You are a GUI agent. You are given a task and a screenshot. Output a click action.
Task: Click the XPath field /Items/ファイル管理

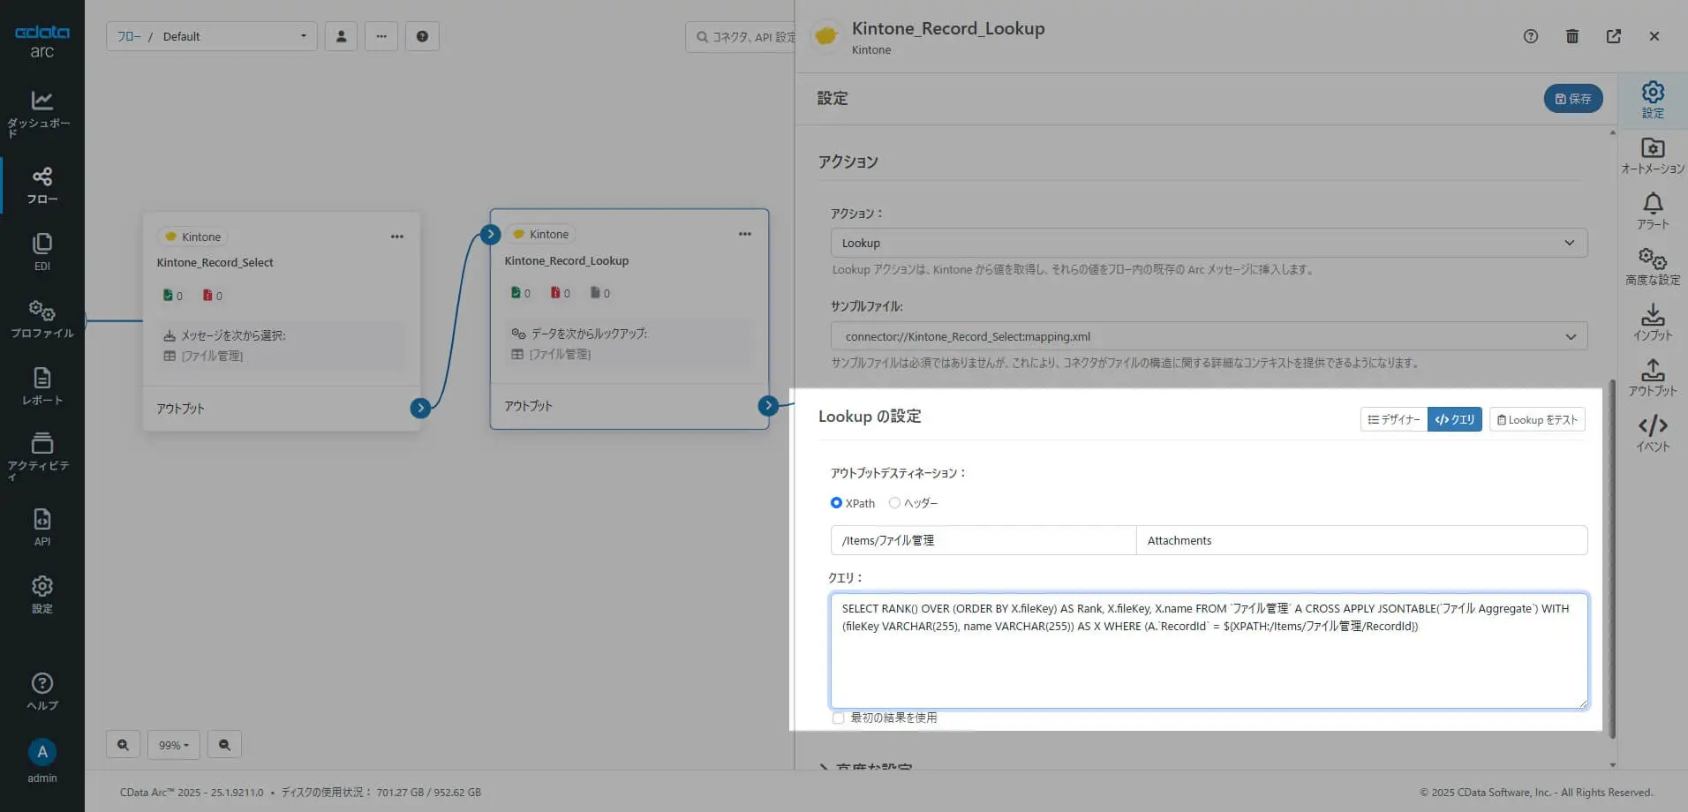[x=983, y=540]
